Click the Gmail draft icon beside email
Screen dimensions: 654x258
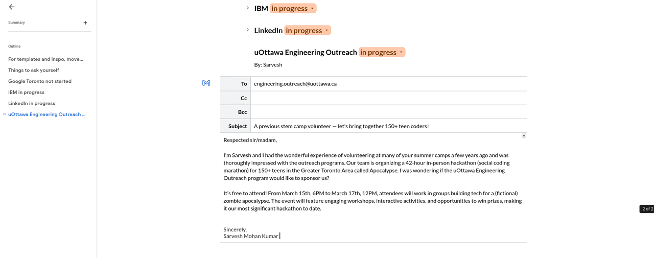206,83
